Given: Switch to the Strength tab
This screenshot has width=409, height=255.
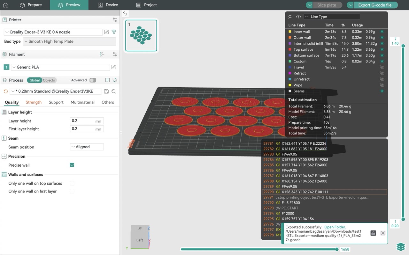Looking at the screenshot, I should [x=34, y=102].
